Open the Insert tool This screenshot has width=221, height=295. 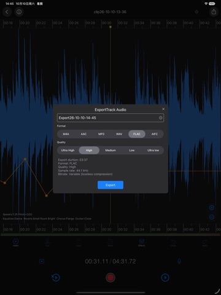point(16,242)
